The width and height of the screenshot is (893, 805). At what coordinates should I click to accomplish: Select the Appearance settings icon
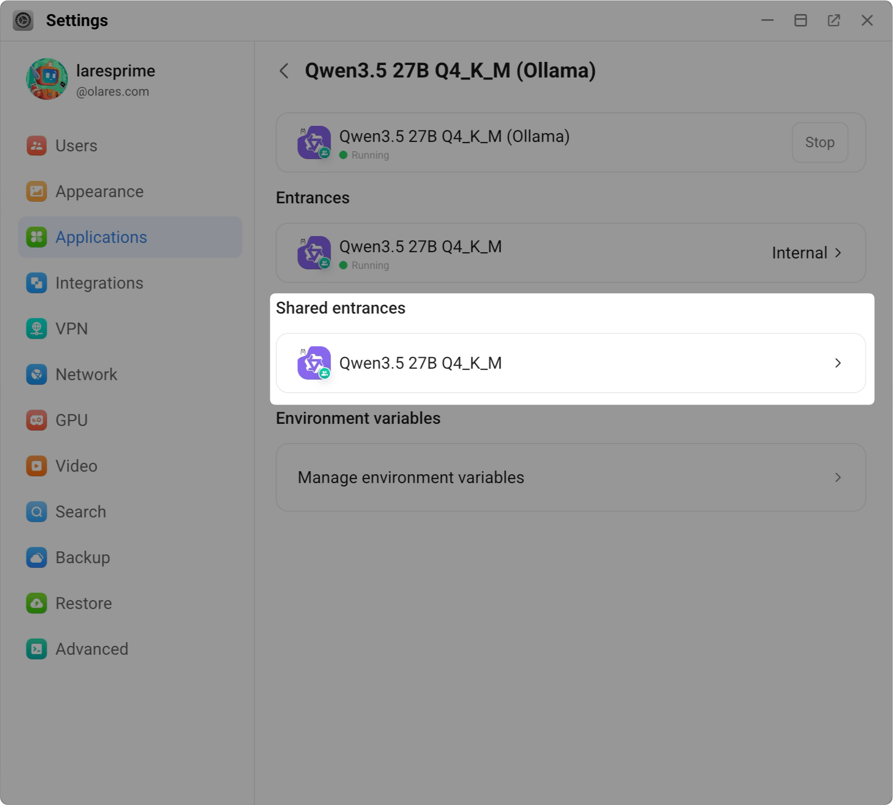click(36, 191)
